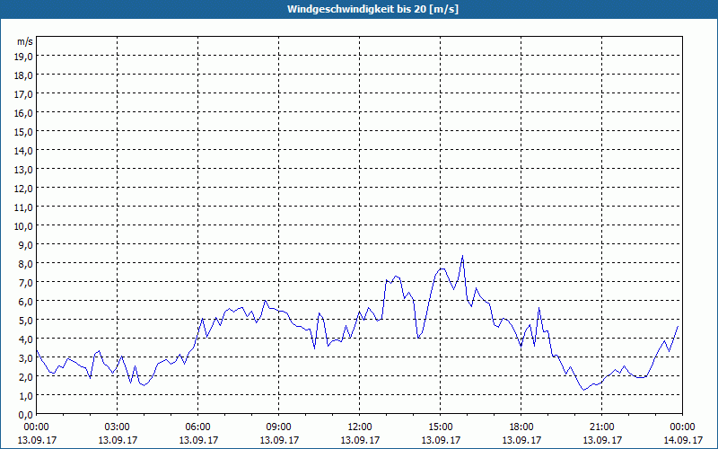
Task: Pick the 14,0 y-axis label
Action: click(25, 151)
